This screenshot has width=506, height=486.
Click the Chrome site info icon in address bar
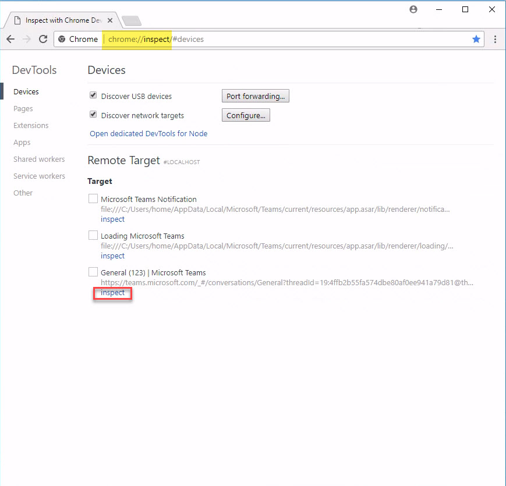click(62, 39)
